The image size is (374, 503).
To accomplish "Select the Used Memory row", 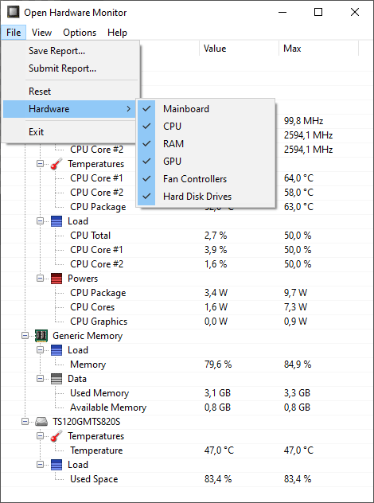I will [187, 393].
